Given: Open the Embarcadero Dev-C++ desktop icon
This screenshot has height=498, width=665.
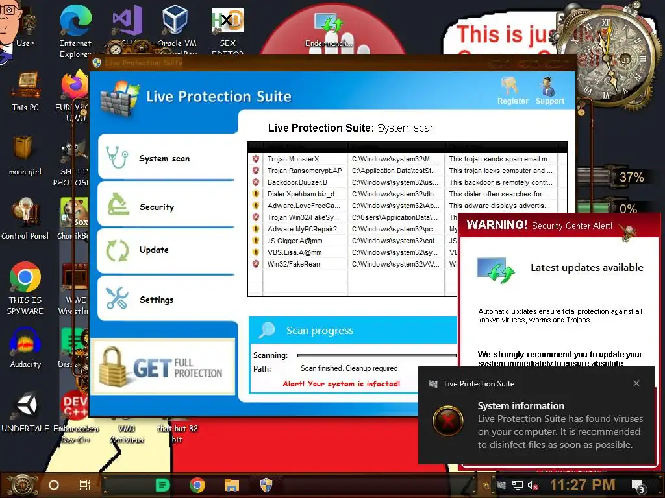Looking at the screenshot, I should (75, 417).
